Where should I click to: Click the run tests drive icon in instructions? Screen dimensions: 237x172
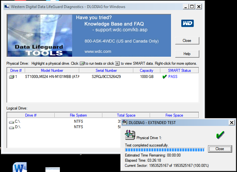tap(82, 63)
